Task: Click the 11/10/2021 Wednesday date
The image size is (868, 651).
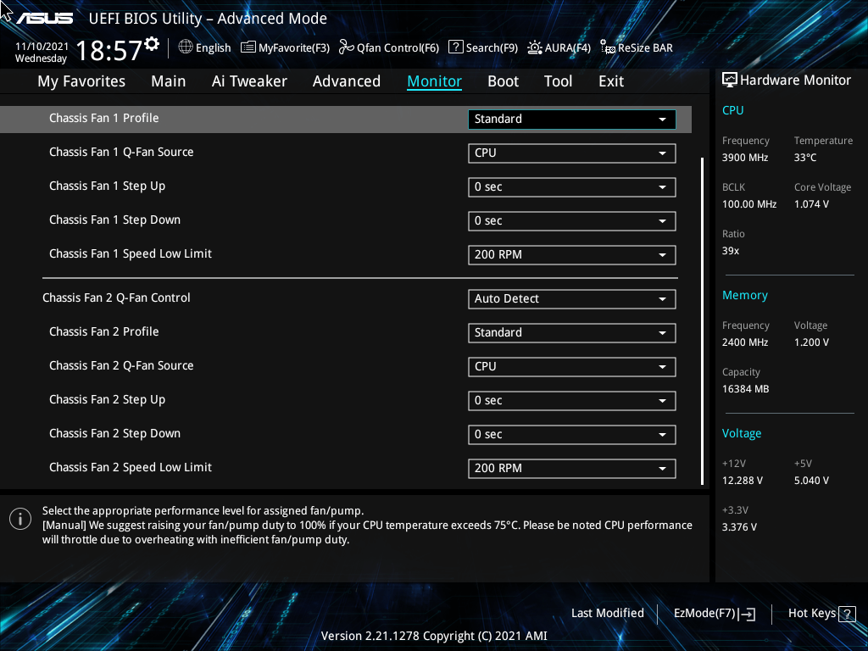Action: [42, 53]
